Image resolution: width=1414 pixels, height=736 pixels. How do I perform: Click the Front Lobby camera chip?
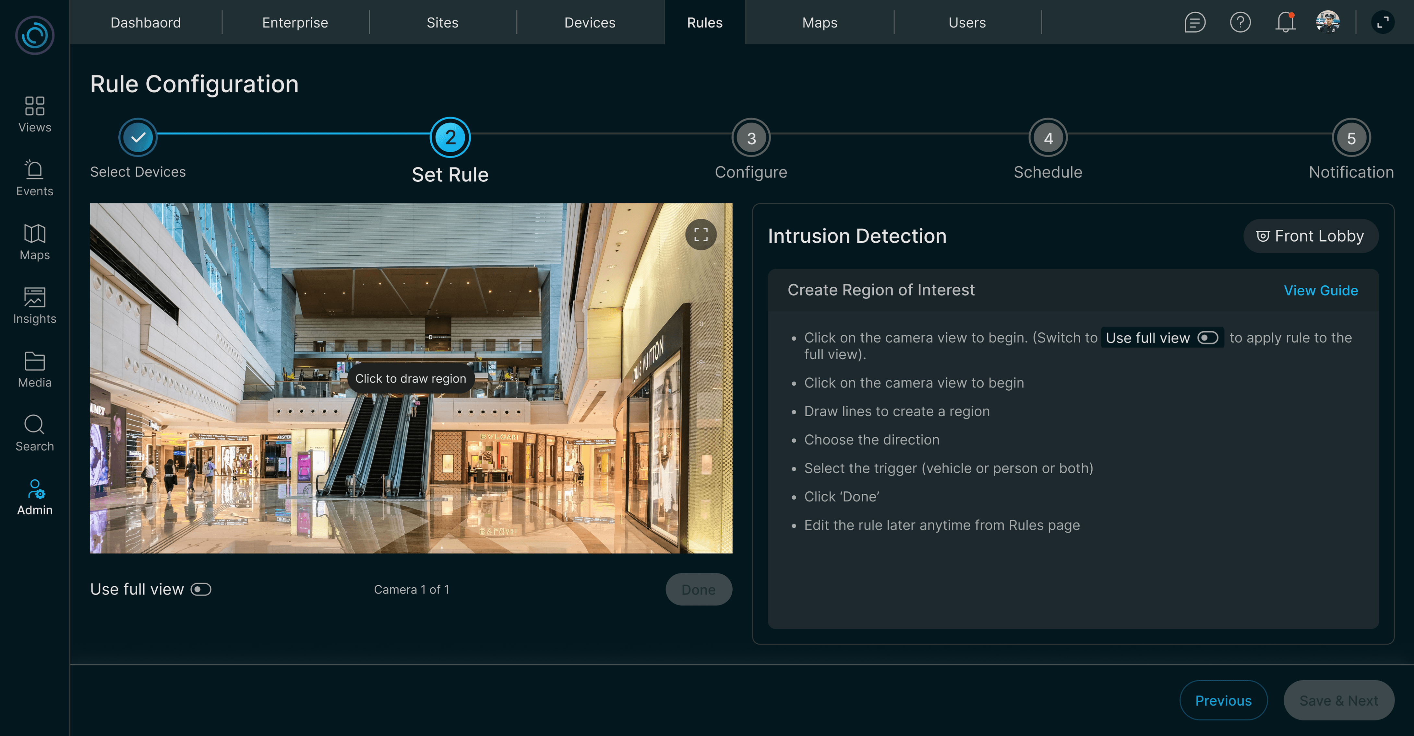pos(1310,236)
